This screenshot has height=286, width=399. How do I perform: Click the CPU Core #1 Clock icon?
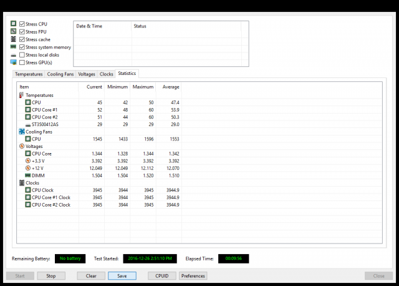coord(28,197)
